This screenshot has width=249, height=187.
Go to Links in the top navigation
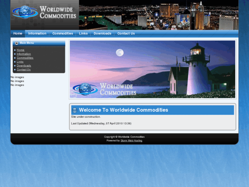coord(83,34)
